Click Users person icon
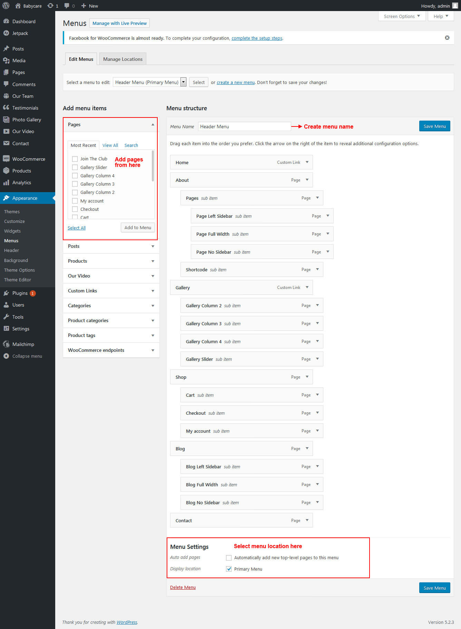461x629 pixels. [6, 305]
